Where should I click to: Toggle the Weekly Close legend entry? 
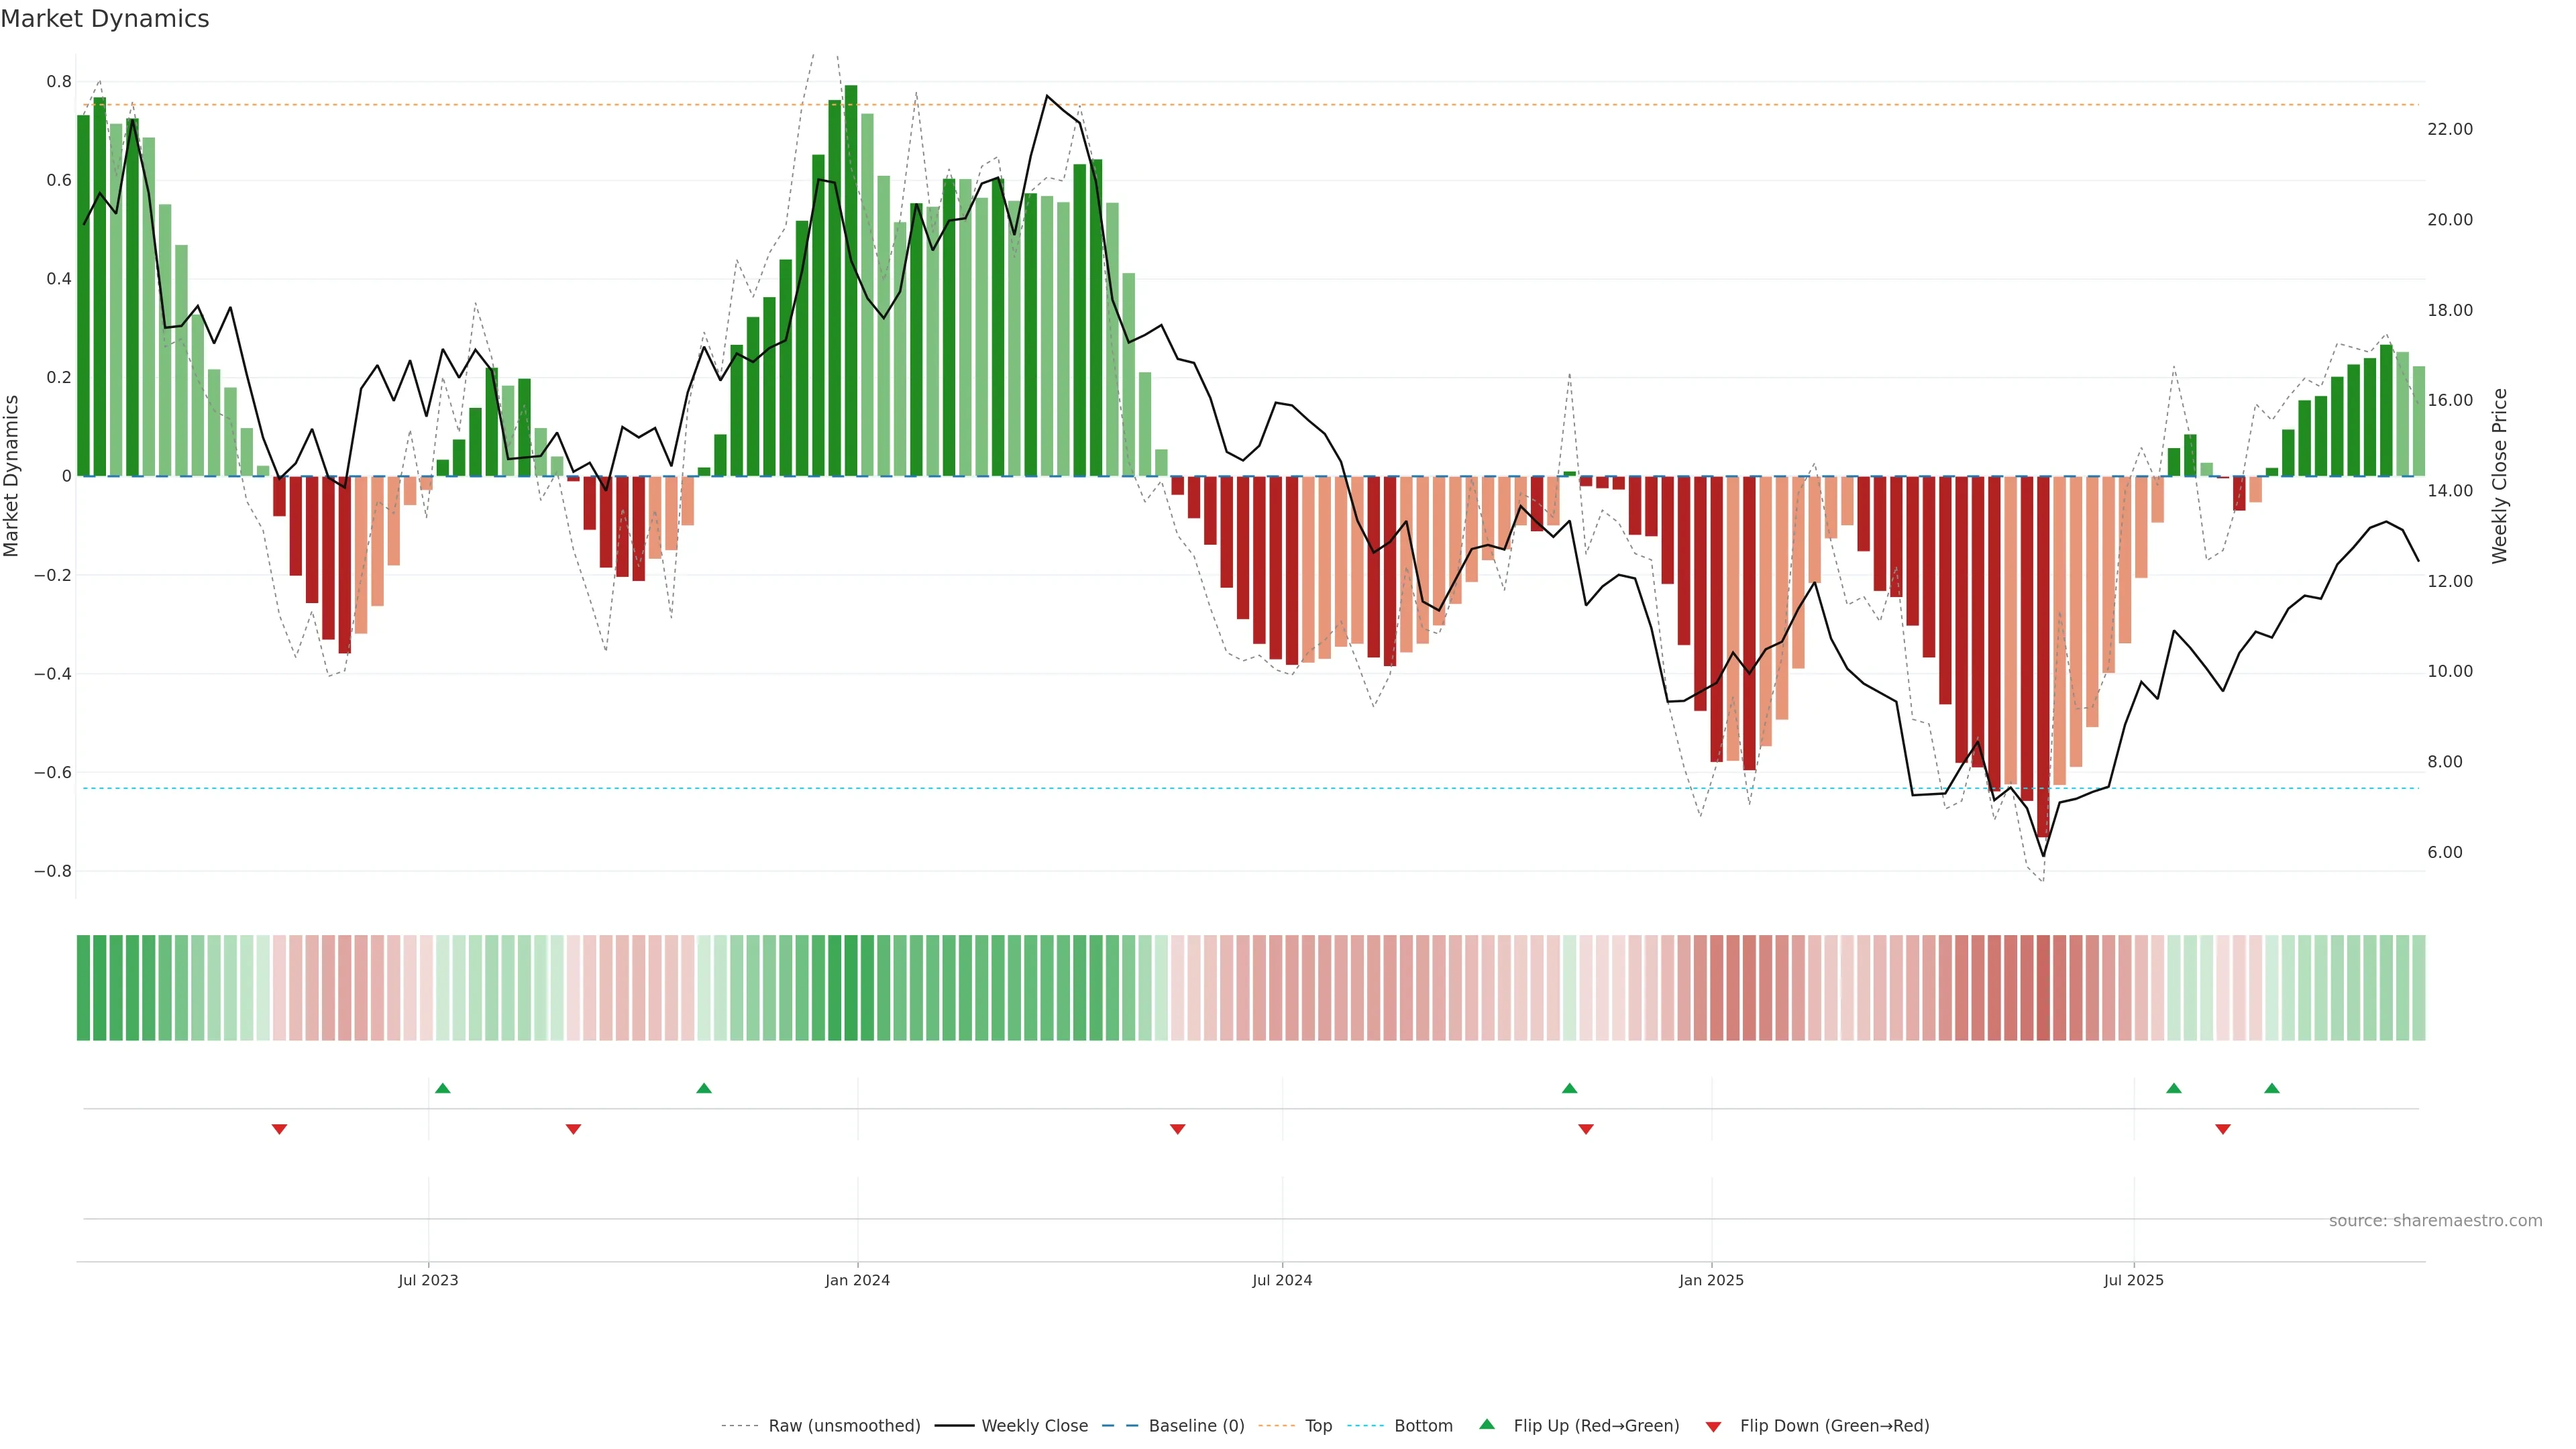click(x=1034, y=1426)
